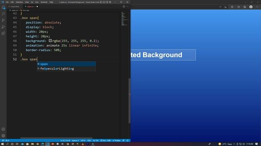Click browser favorites star icon

point(239,7)
